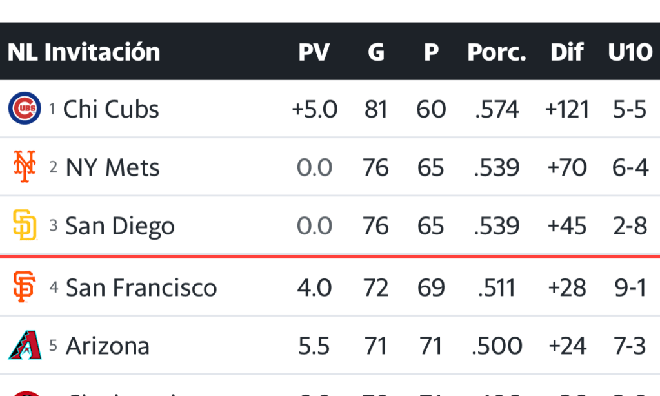Open the NY Mets team link
This screenshot has height=396, width=660.
click(112, 168)
